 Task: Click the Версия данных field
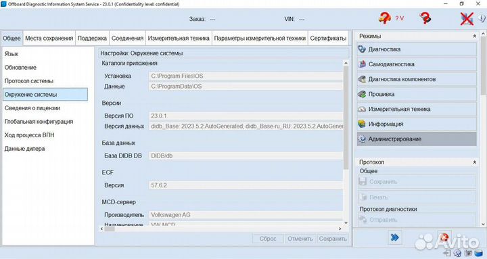pyautogui.click(x=246, y=126)
